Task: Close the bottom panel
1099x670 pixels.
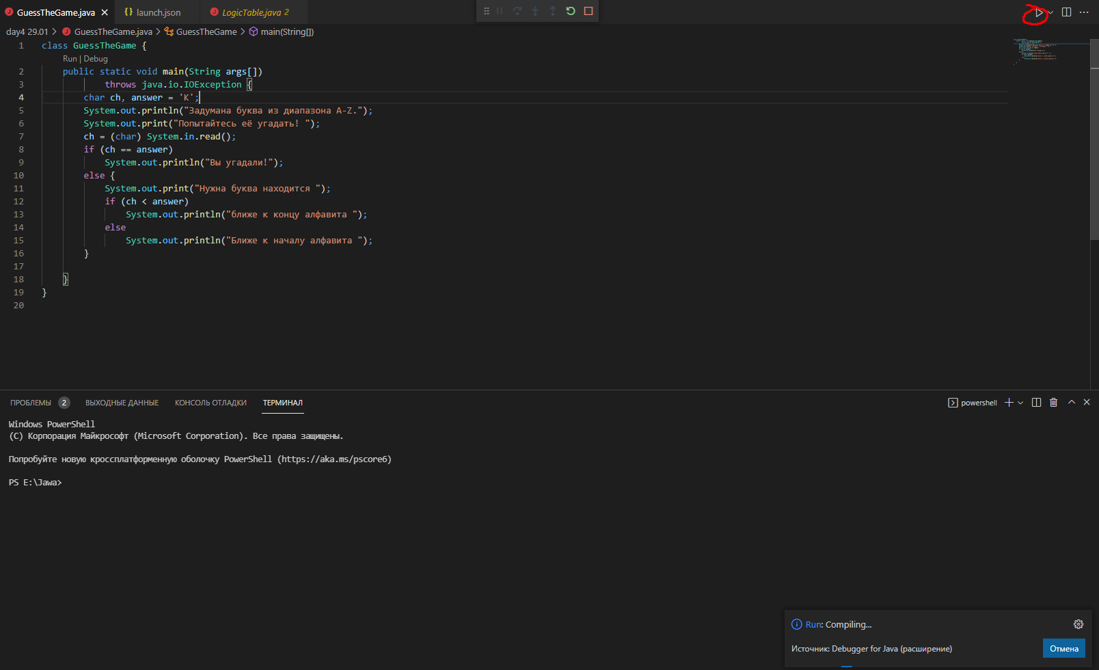Action: pyautogui.click(x=1087, y=403)
